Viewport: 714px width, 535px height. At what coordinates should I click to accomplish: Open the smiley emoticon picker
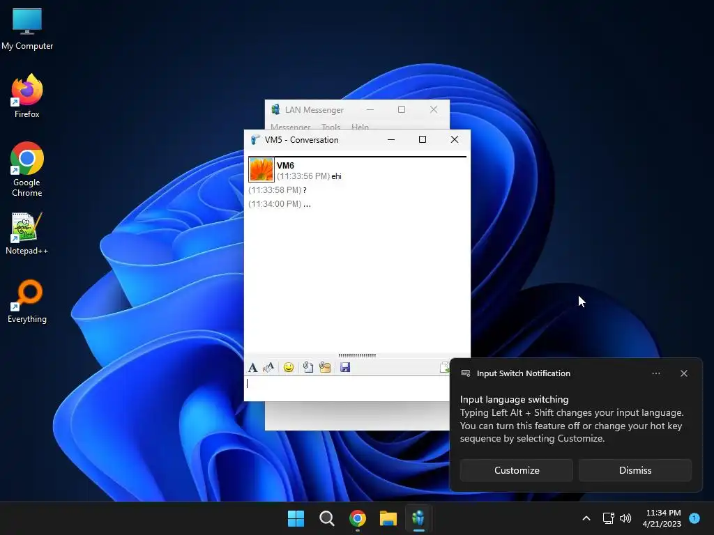click(x=288, y=367)
